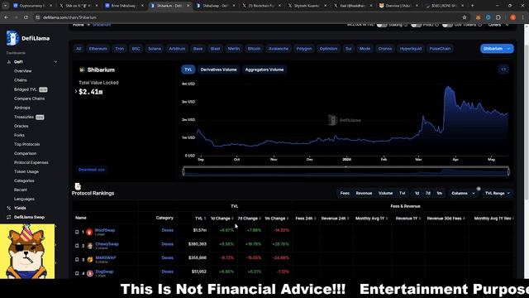Switch to the Bone ShibaSwap browser tab
529x298 pixels.
point(123,6)
